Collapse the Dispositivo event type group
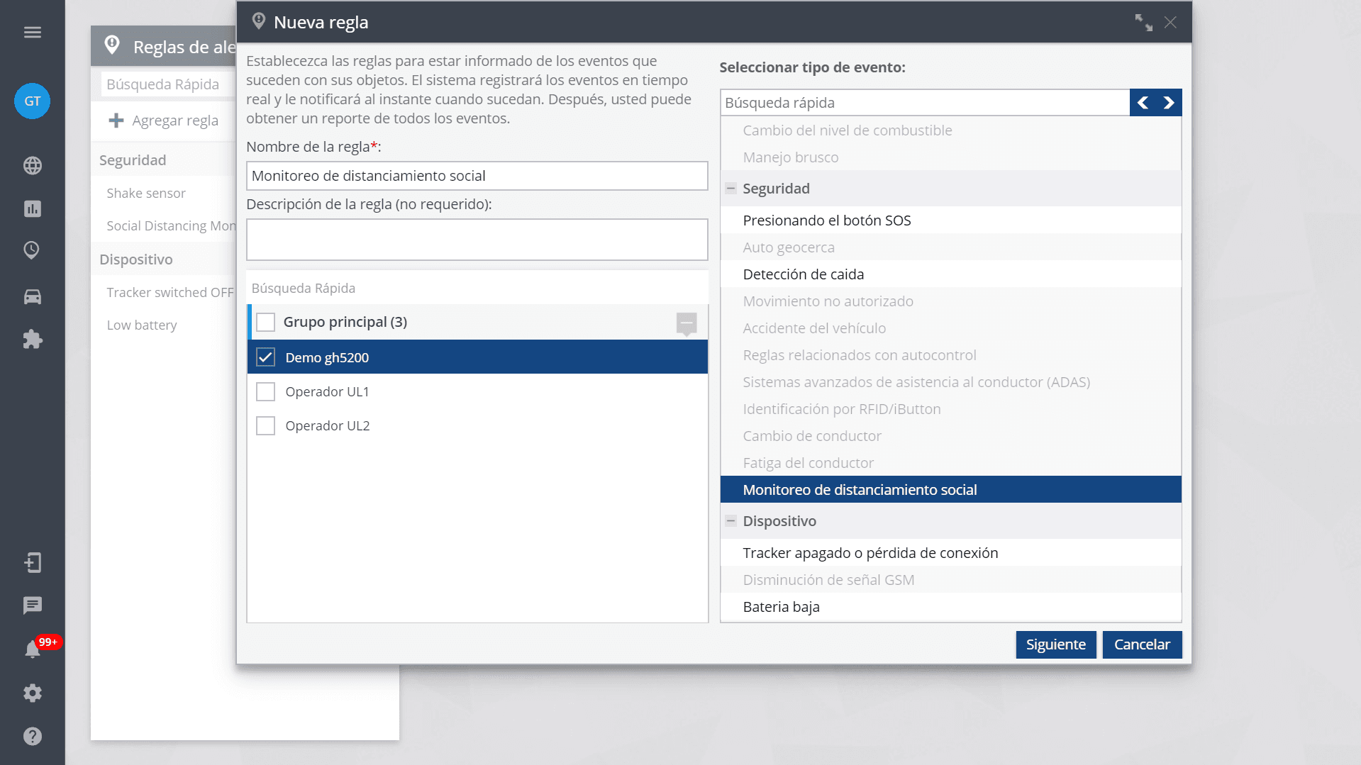Screen dimensions: 1361x765 [731, 521]
